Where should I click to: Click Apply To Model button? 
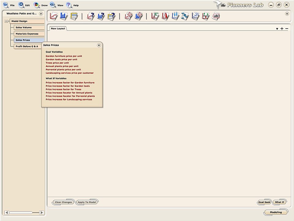[87, 202]
